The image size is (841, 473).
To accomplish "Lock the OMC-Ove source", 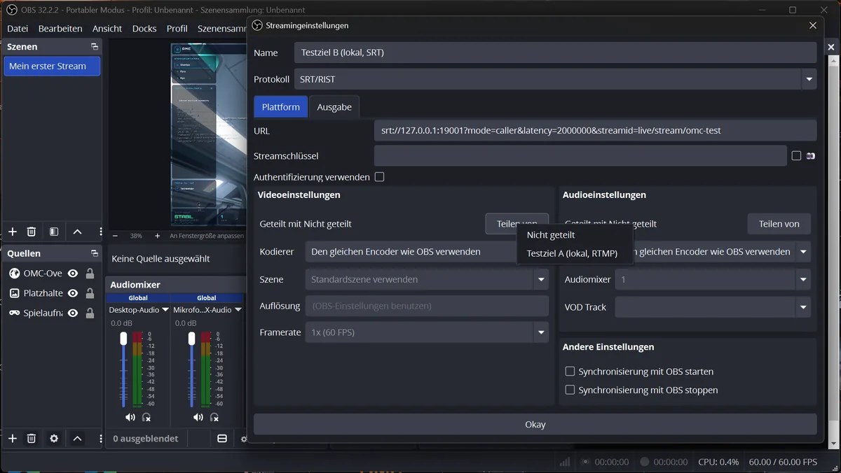I will point(90,274).
